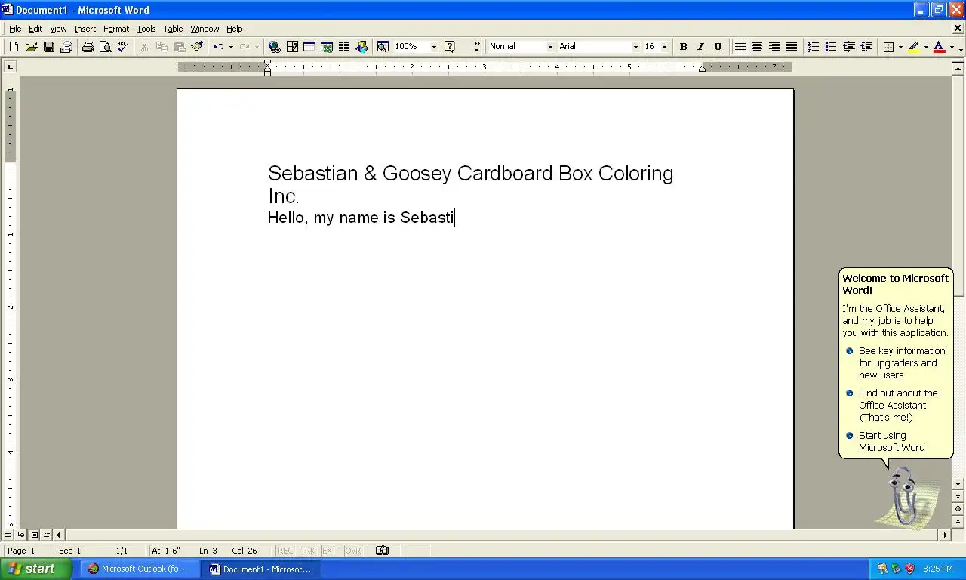Expand the Border options arrow
966x580 pixels.
900,47
